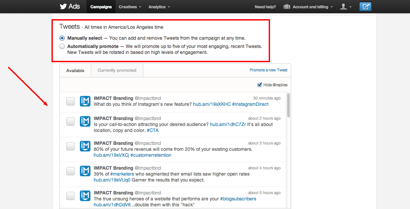Image resolution: width=410 pixels, height=209 pixels.
Task: Click avatar of the #marketers tweet
Action: (85, 171)
